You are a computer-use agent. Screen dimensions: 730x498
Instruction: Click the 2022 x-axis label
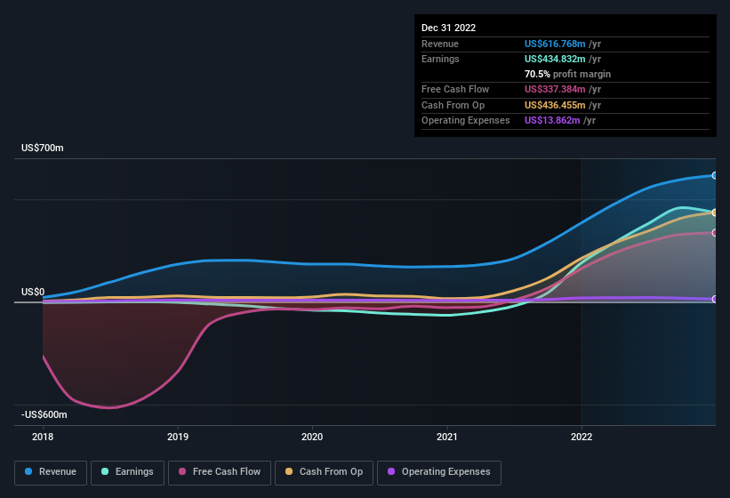point(582,437)
